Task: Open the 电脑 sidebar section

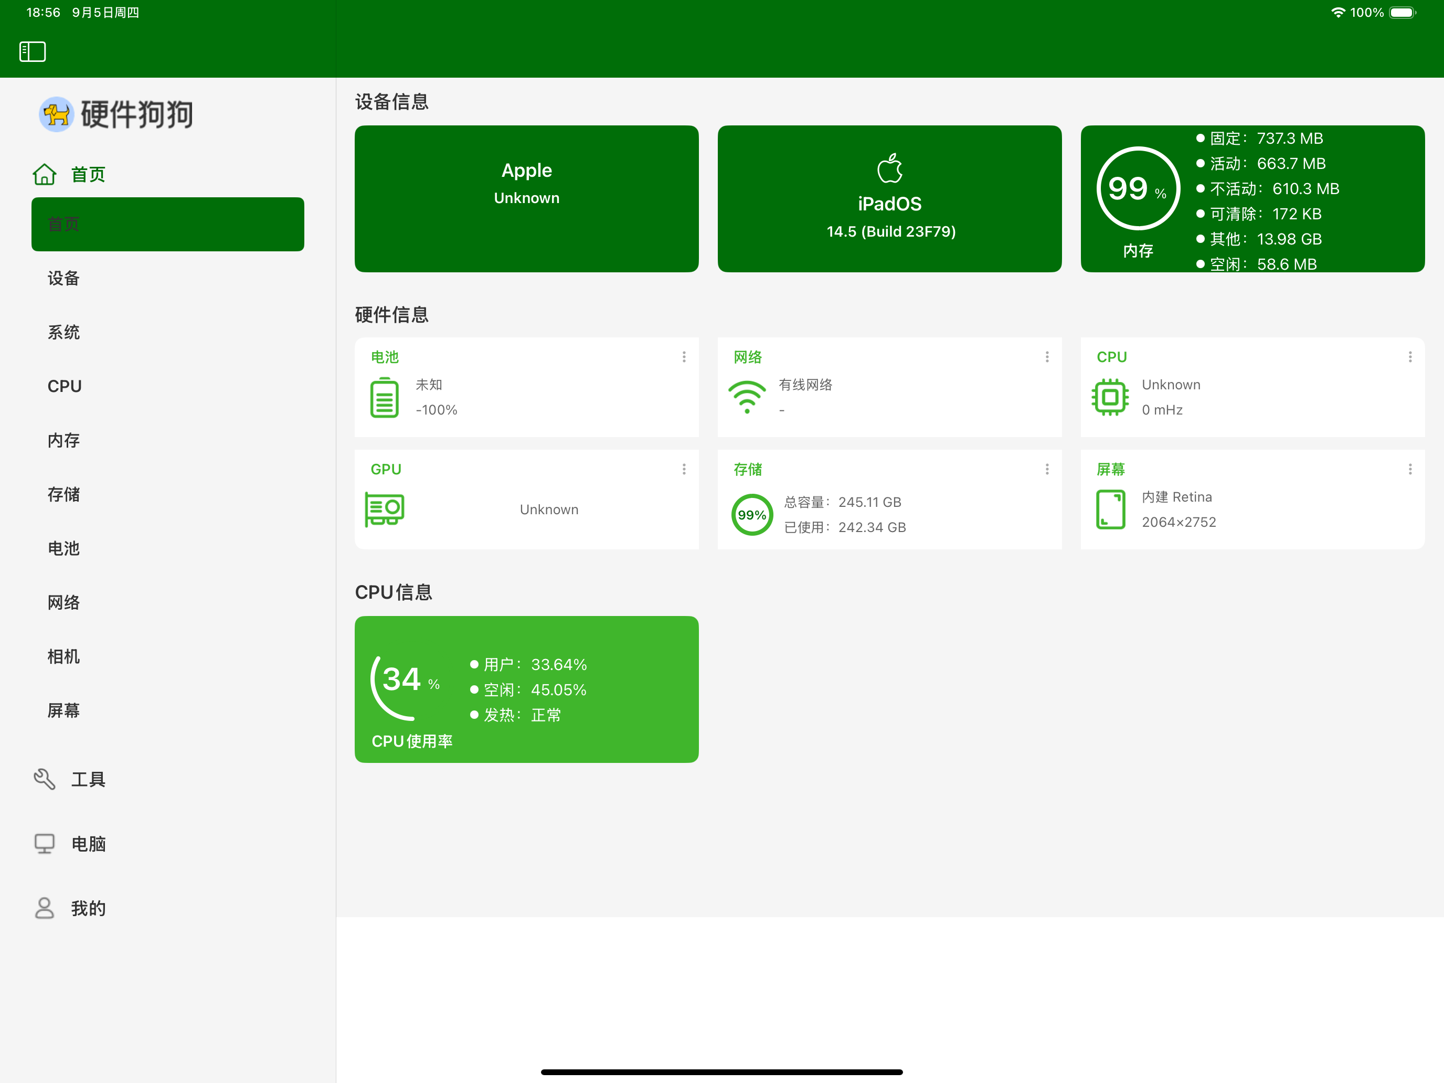Action: pyautogui.click(x=168, y=843)
